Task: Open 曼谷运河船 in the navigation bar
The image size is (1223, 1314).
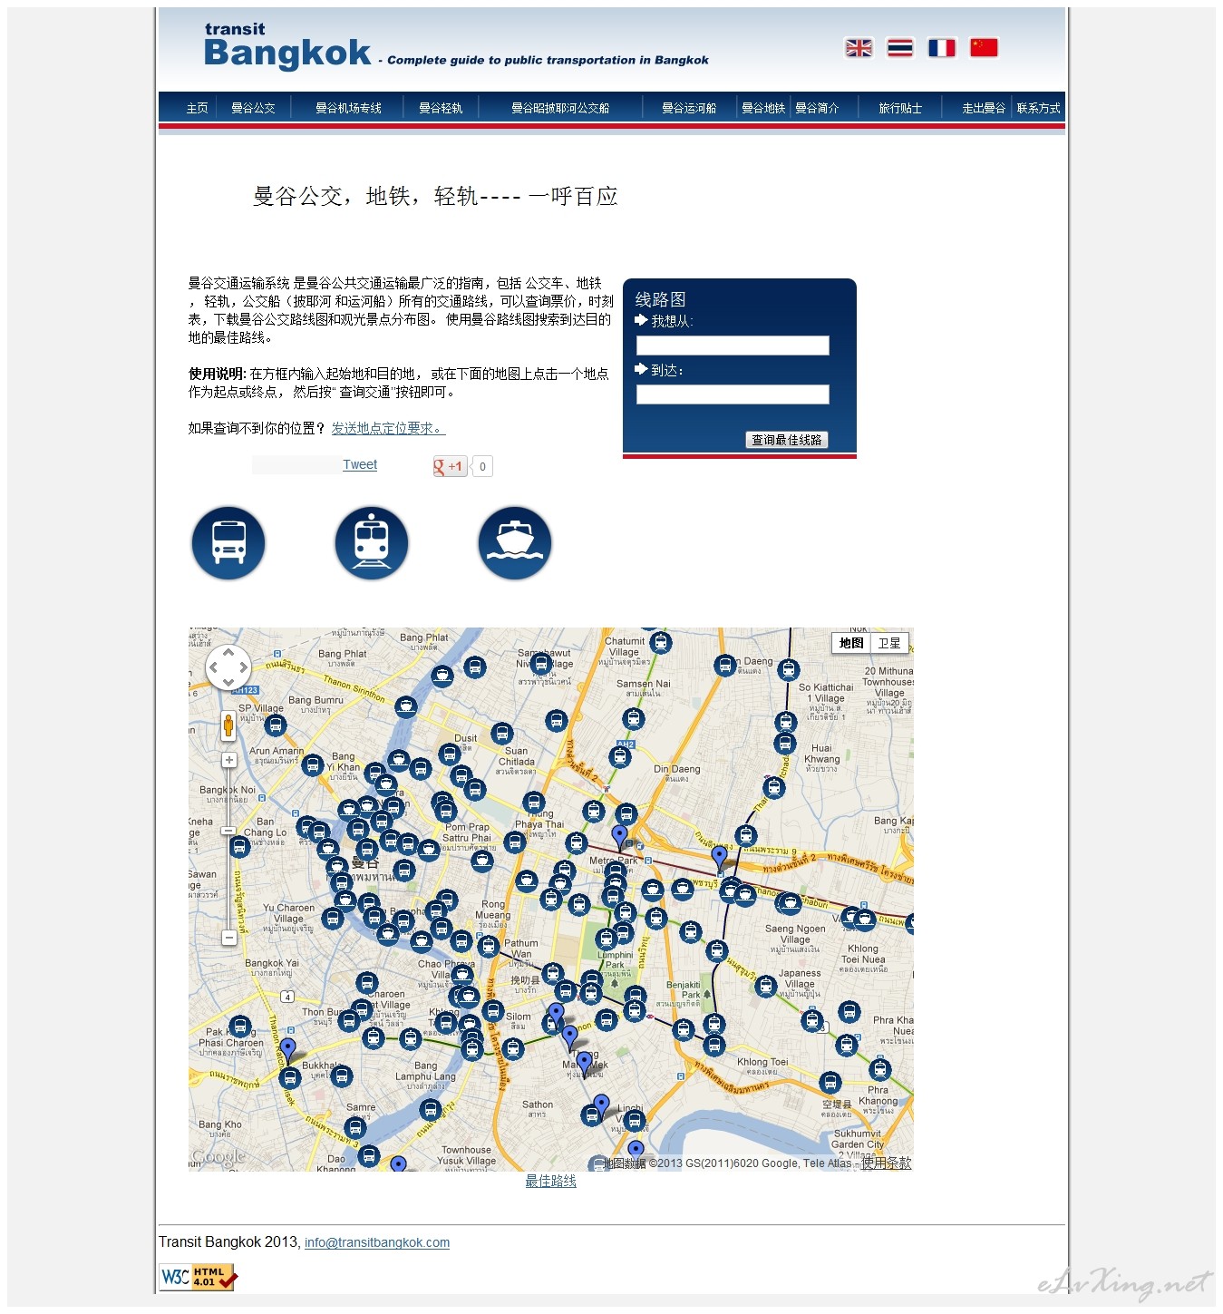Action: (x=689, y=108)
